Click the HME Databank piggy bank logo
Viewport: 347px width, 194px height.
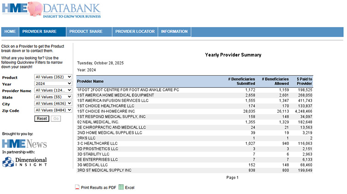tap(51, 10)
